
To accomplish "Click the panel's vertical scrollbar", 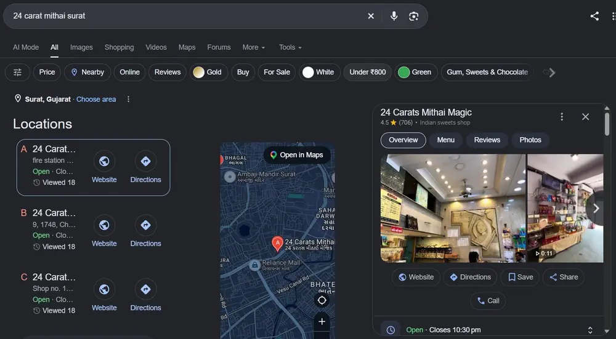I will click(607, 124).
